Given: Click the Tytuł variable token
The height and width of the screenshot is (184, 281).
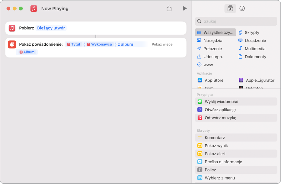Looking at the screenshot, I should coord(74,44).
